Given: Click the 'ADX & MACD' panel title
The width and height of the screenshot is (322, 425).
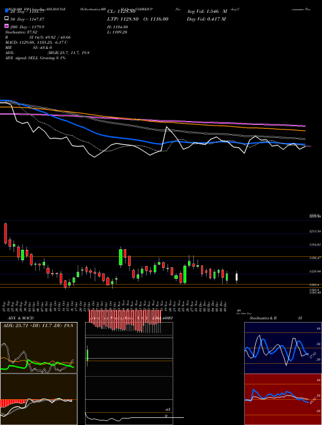Looking at the screenshot, I should coord(21,318).
